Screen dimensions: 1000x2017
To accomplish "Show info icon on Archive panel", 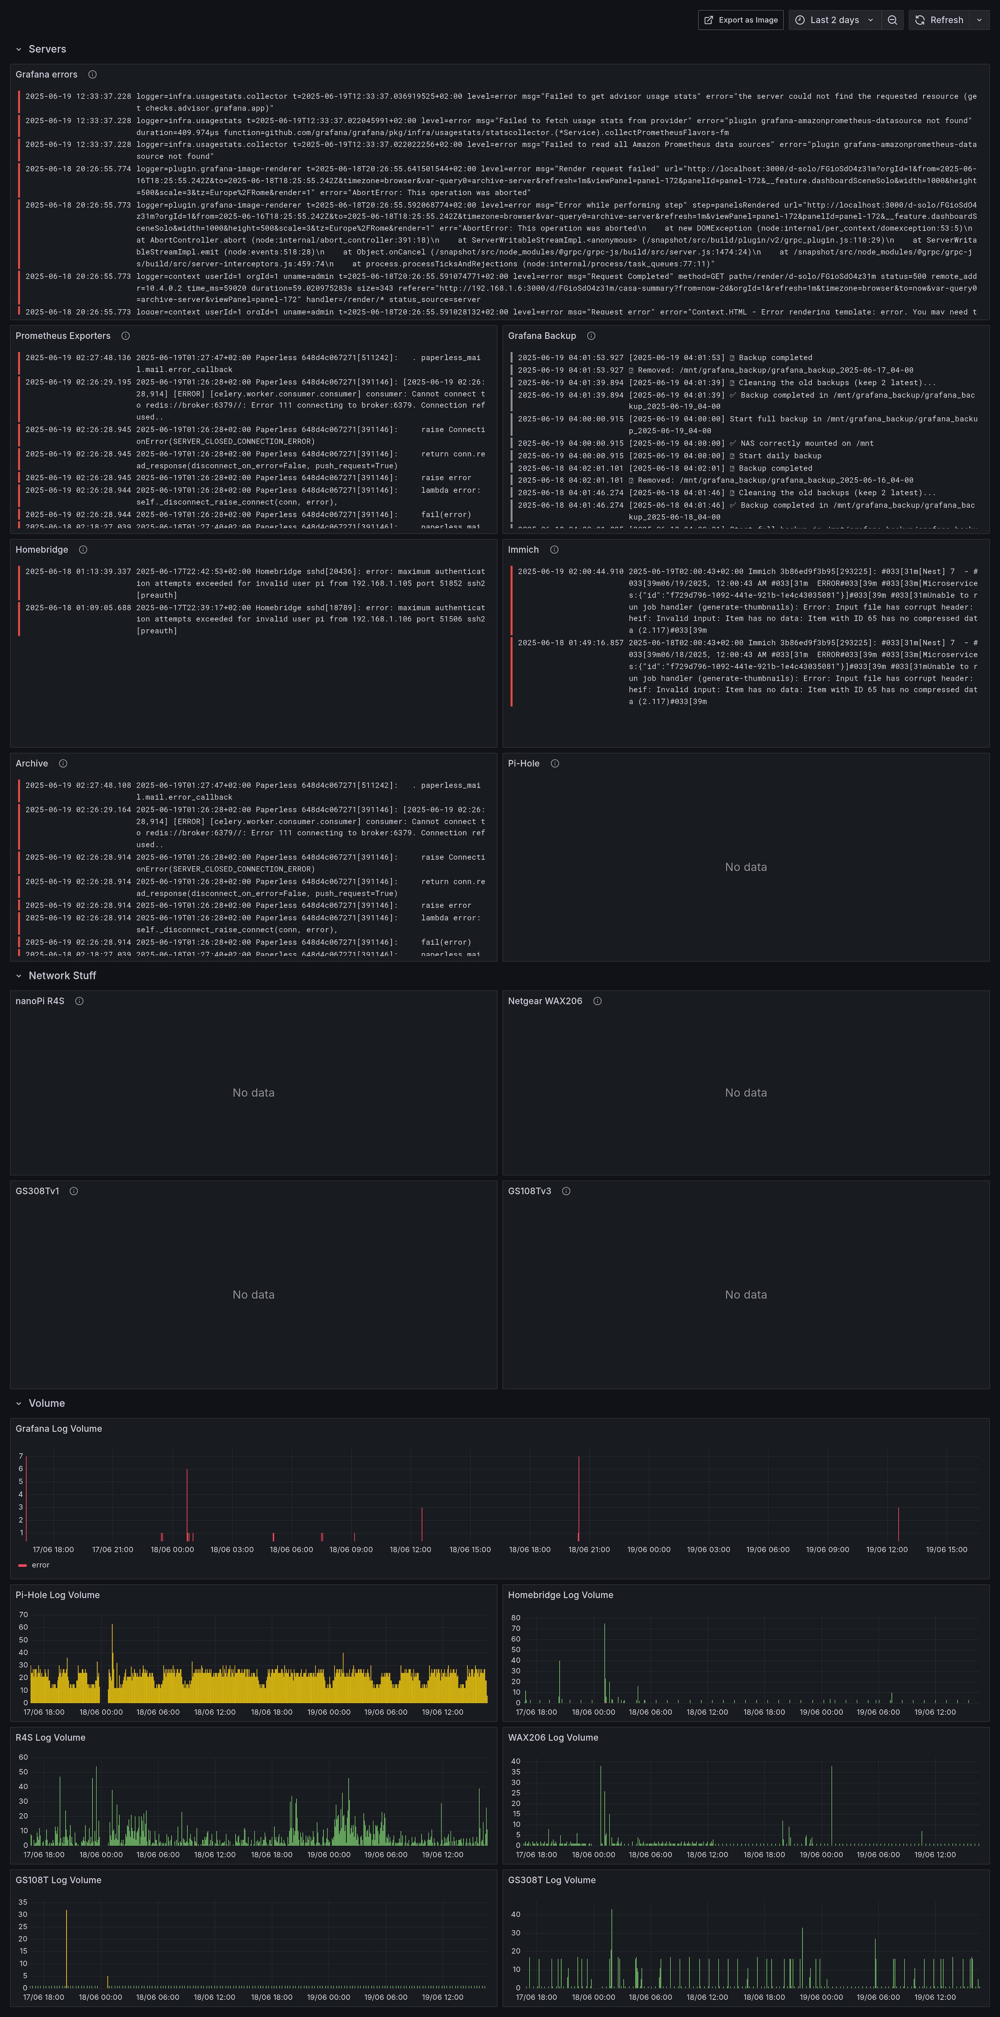I will tap(63, 763).
